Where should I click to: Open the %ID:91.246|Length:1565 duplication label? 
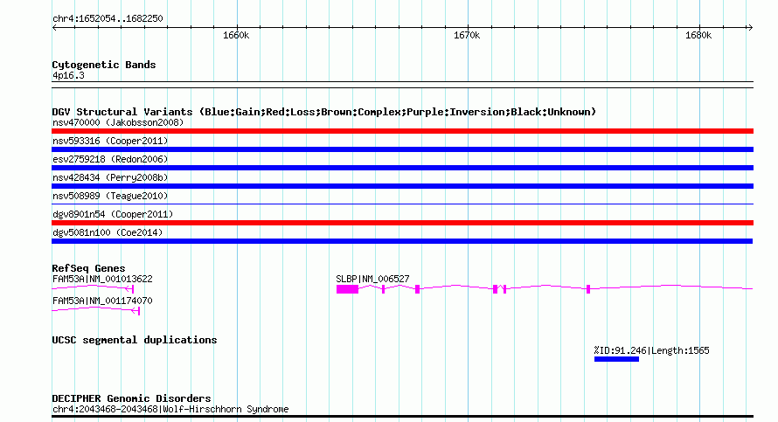coord(651,350)
